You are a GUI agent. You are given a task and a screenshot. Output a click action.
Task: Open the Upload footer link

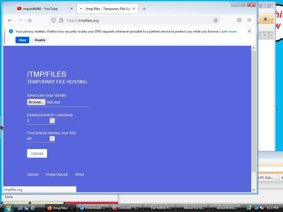pos(33,174)
